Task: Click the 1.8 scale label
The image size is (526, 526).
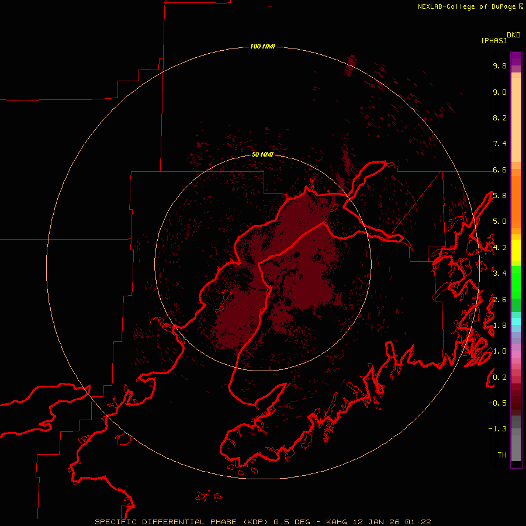Action: (x=500, y=326)
